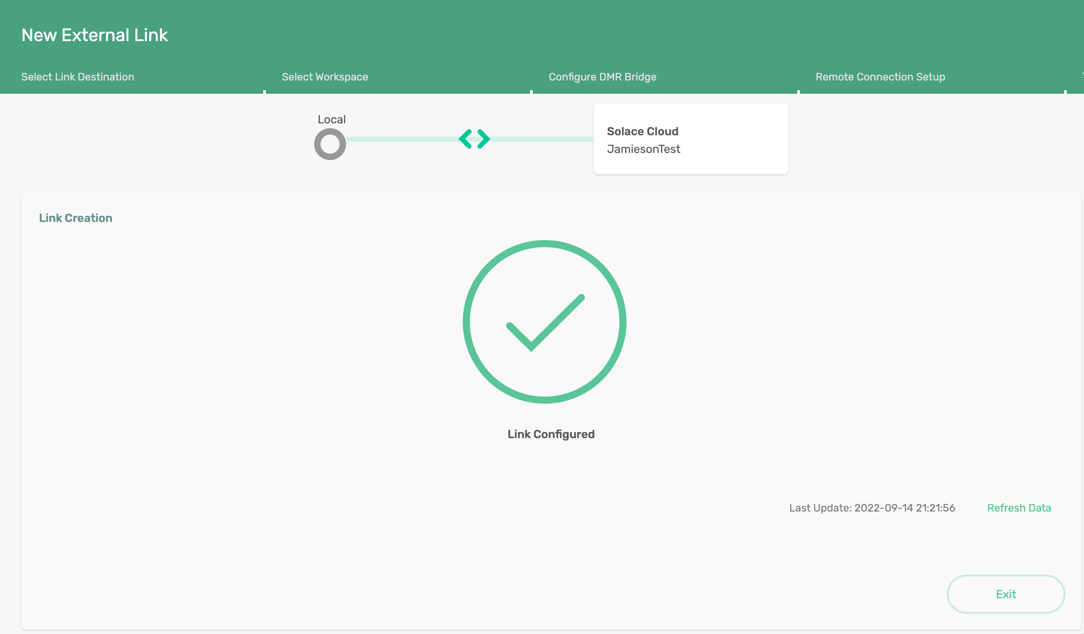The height and width of the screenshot is (634, 1084).
Task: Click the Local label above the node
Action: (x=331, y=119)
